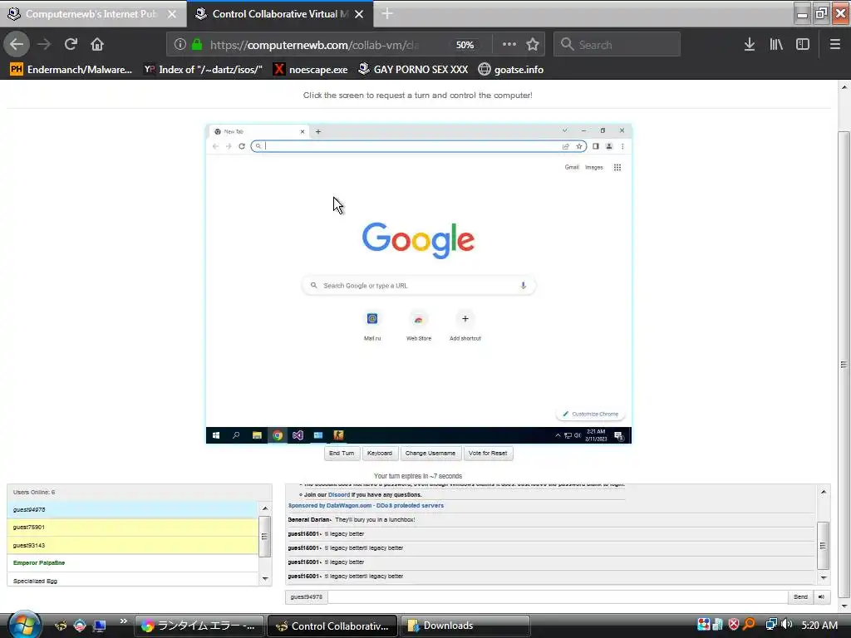This screenshot has width=851, height=638.
Task: Open the DataWagon.com sponsor link
Action: pos(366,506)
